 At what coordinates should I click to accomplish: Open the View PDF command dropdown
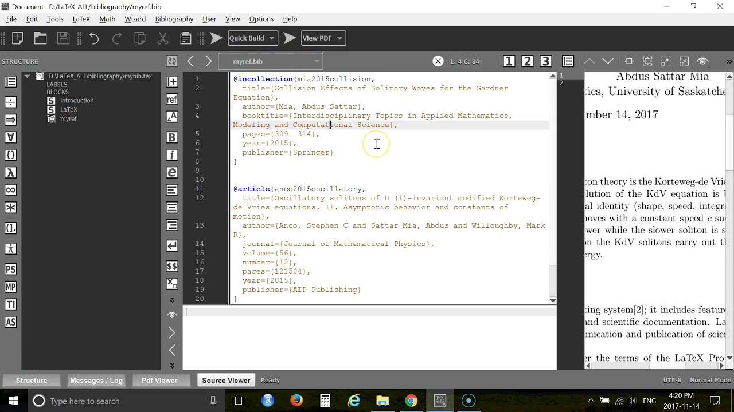(323, 38)
